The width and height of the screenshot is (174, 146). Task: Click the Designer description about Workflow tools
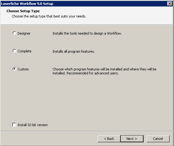point(87,33)
